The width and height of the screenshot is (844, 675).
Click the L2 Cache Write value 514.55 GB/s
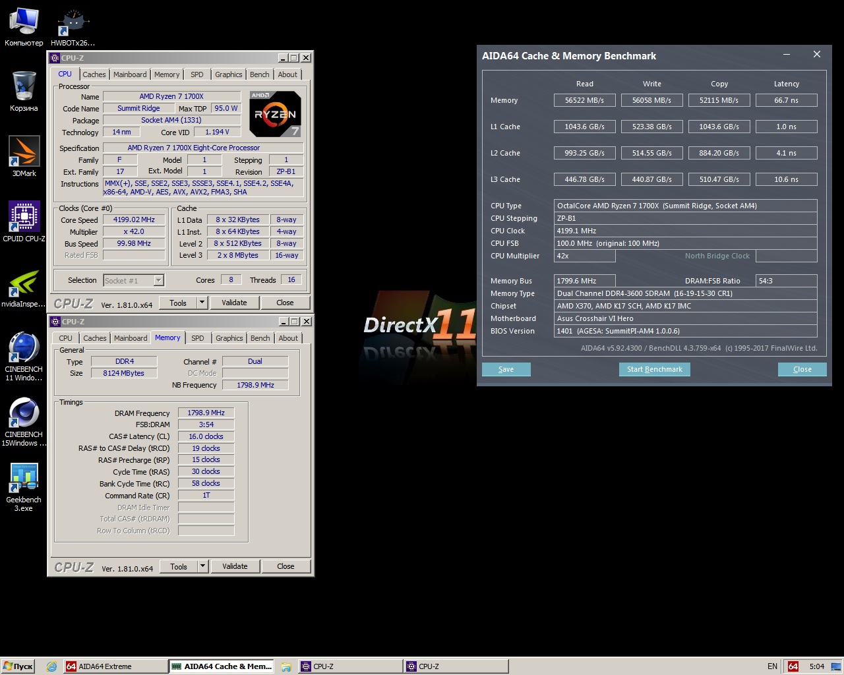click(652, 153)
